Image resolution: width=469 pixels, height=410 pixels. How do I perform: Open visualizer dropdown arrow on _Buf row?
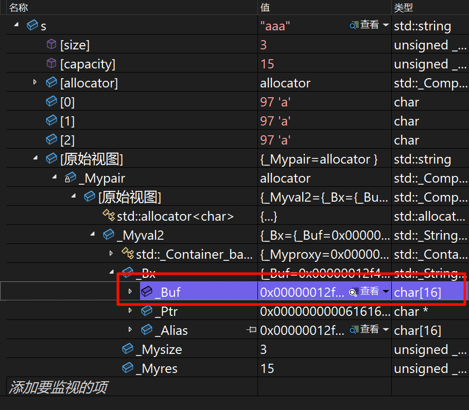tap(386, 291)
